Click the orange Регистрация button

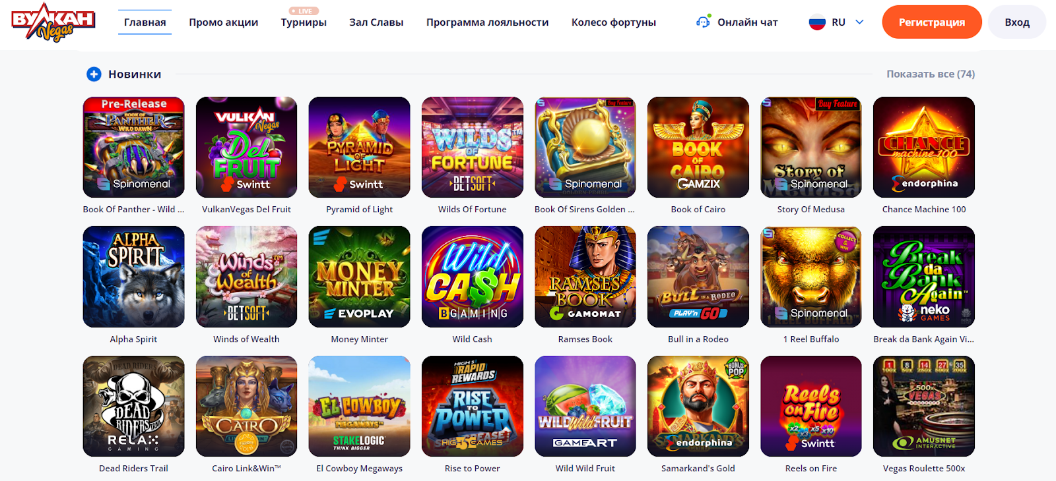(932, 22)
